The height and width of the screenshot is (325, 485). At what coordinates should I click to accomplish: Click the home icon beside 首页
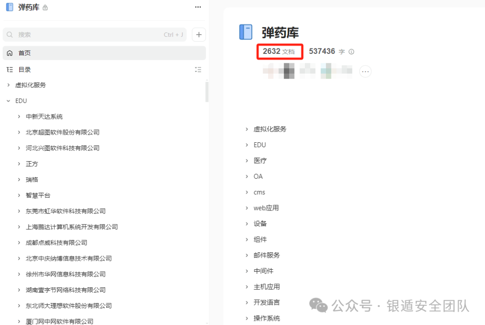coord(10,53)
